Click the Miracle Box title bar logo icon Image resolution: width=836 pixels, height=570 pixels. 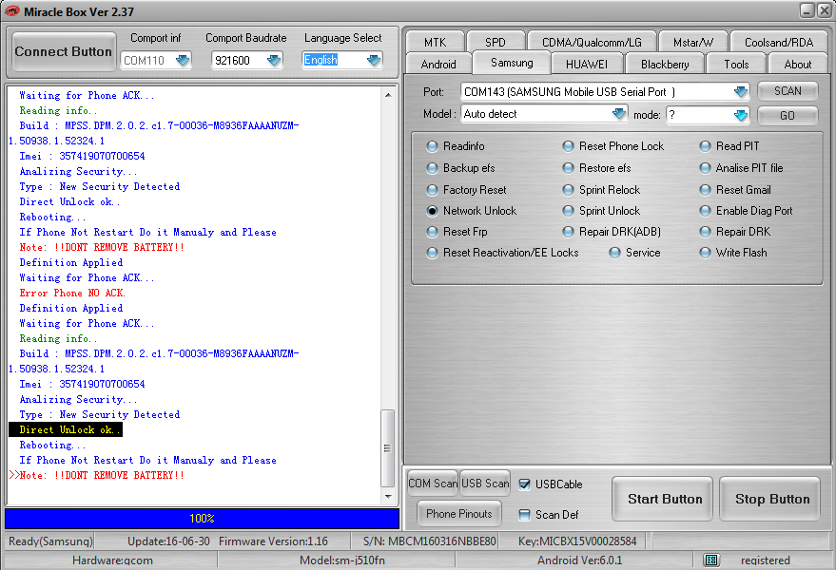coord(11,11)
